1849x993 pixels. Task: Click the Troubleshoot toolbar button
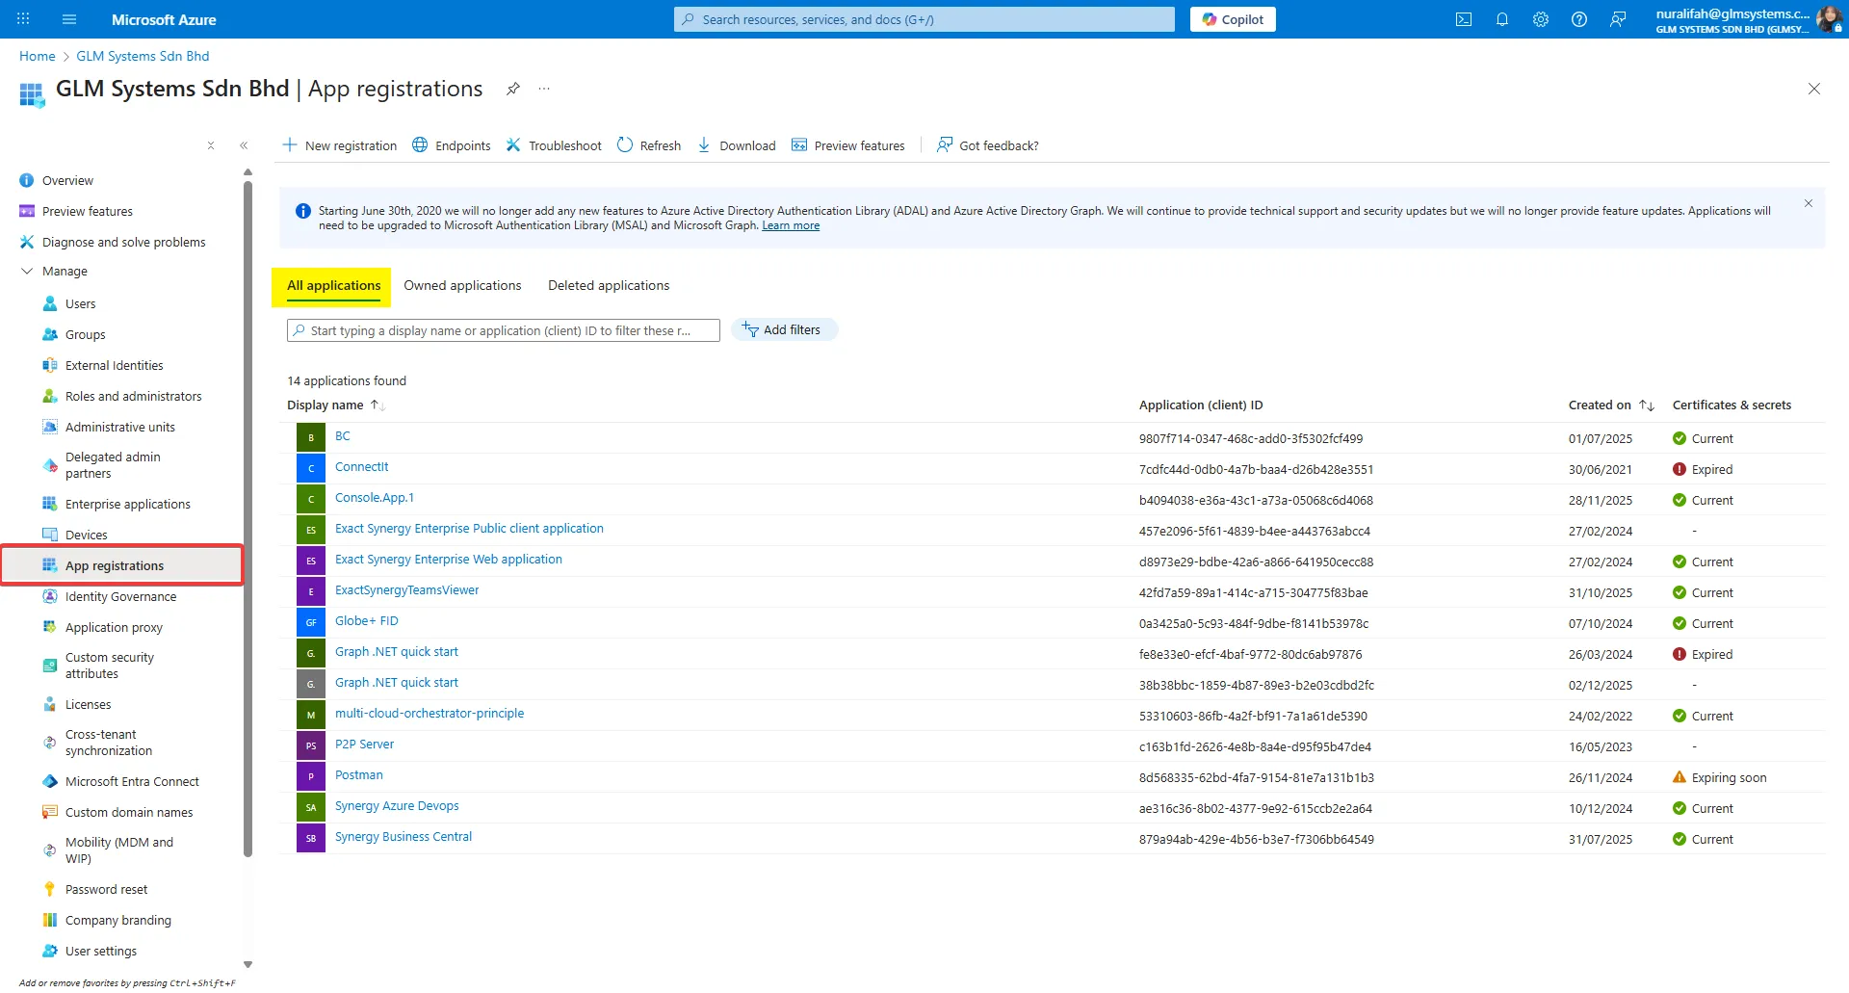[554, 145]
